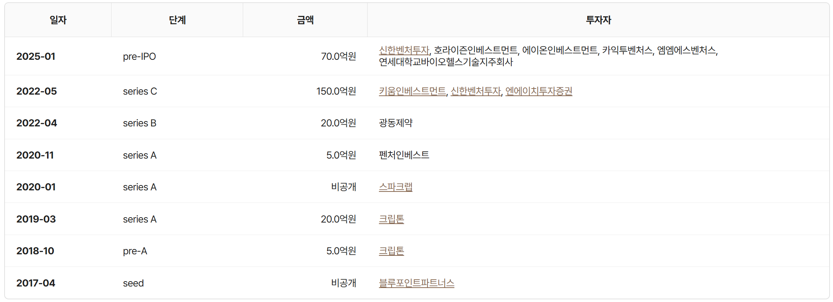
Task: Click the 키움인베스트먼트 investor link
Action: click(x=412, y=91)
